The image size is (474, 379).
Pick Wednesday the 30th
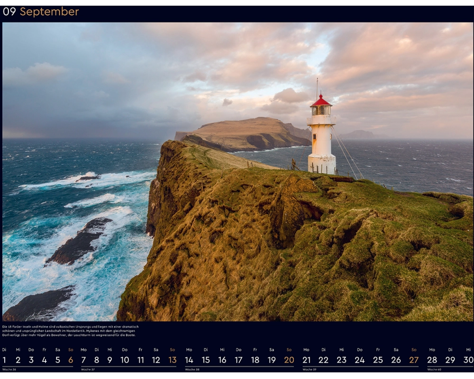click(468, 360)
